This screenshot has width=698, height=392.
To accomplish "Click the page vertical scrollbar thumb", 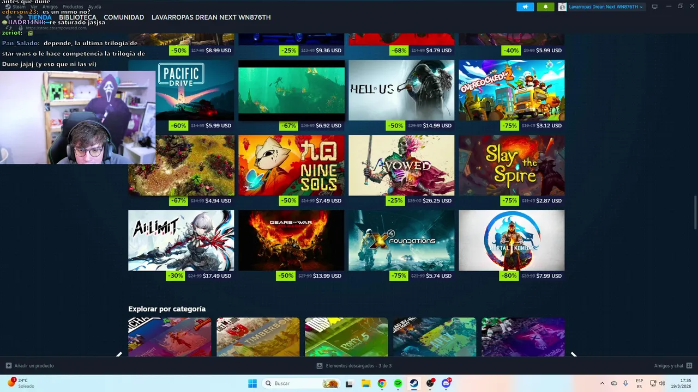I will tap(695, 213).
